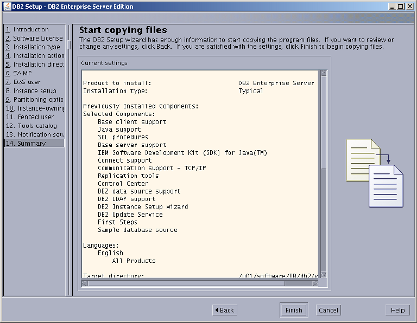Click 'Connect support' component line
Screen dimensions: 417x323
tap(124, 160)
